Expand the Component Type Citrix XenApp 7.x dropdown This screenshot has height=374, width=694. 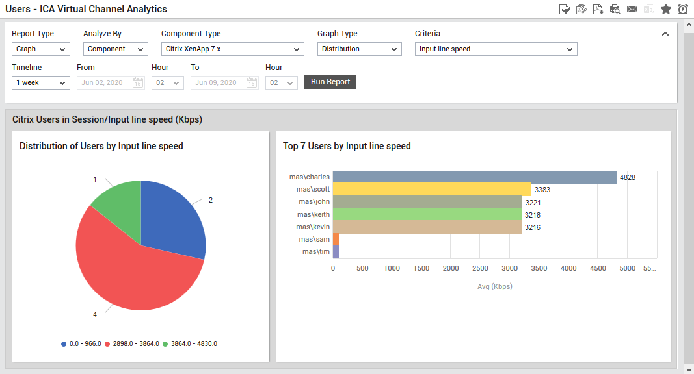point(232,49)
